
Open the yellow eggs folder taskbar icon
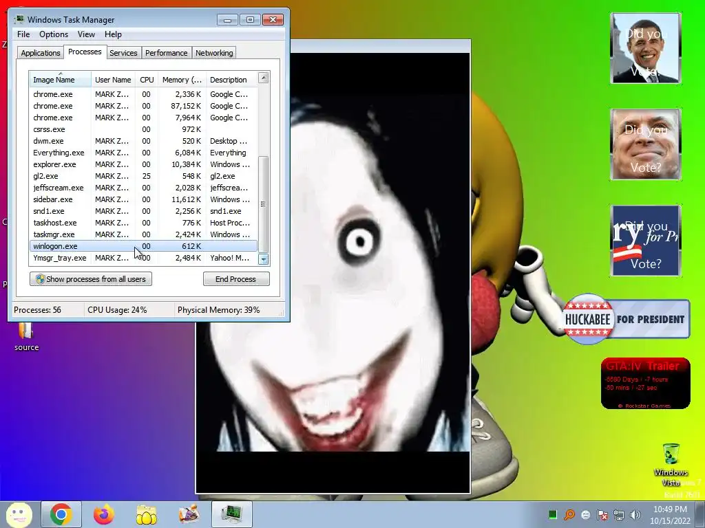click(x=147, y=514)
